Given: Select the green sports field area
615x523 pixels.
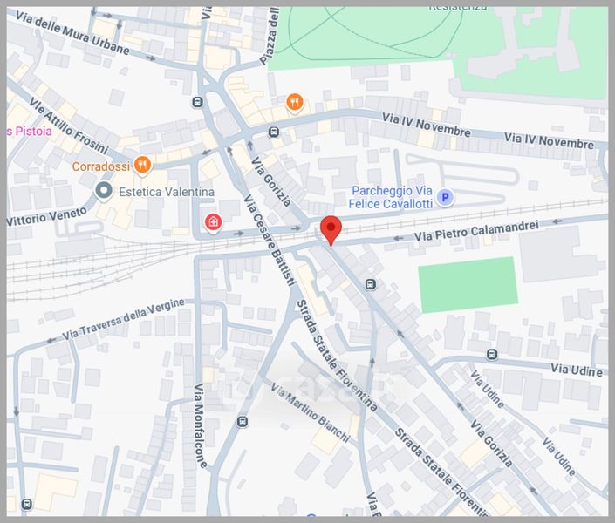Looking at the screenshot, I should click(x=468, y=285).
